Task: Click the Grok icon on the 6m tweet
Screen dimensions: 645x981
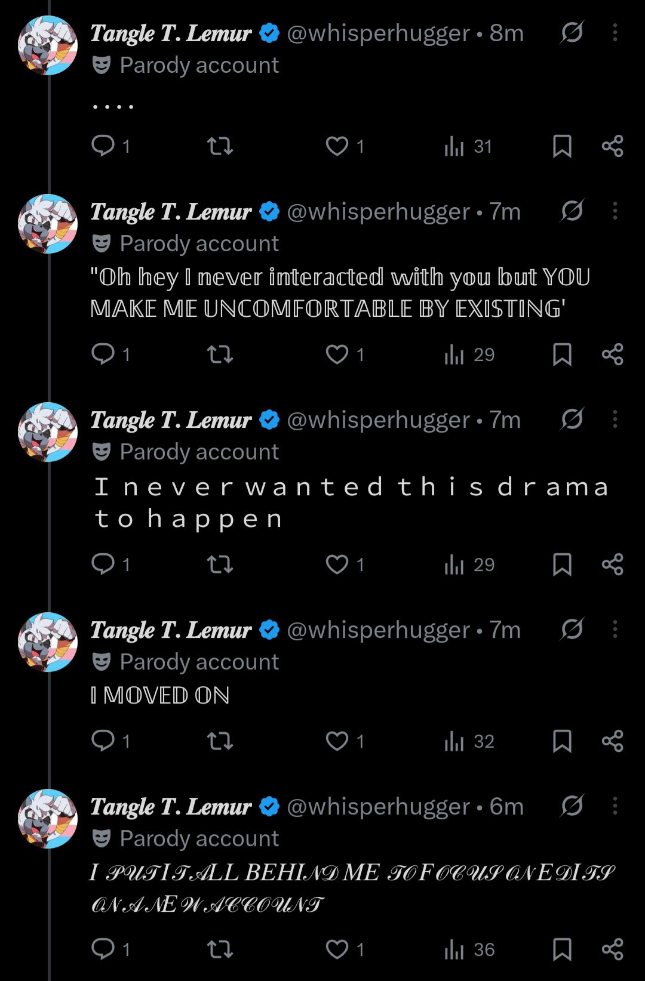Action: coord(572,806)
